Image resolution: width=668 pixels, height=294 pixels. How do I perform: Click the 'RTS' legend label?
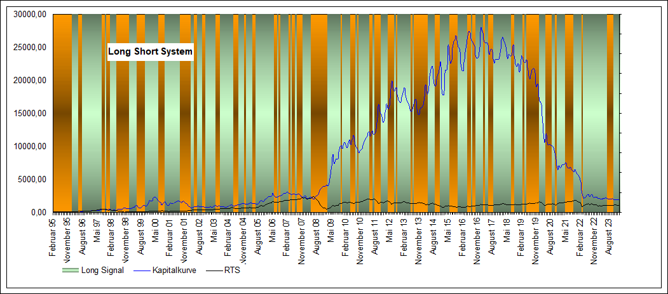pyautogui.click(x=232, y=270)
